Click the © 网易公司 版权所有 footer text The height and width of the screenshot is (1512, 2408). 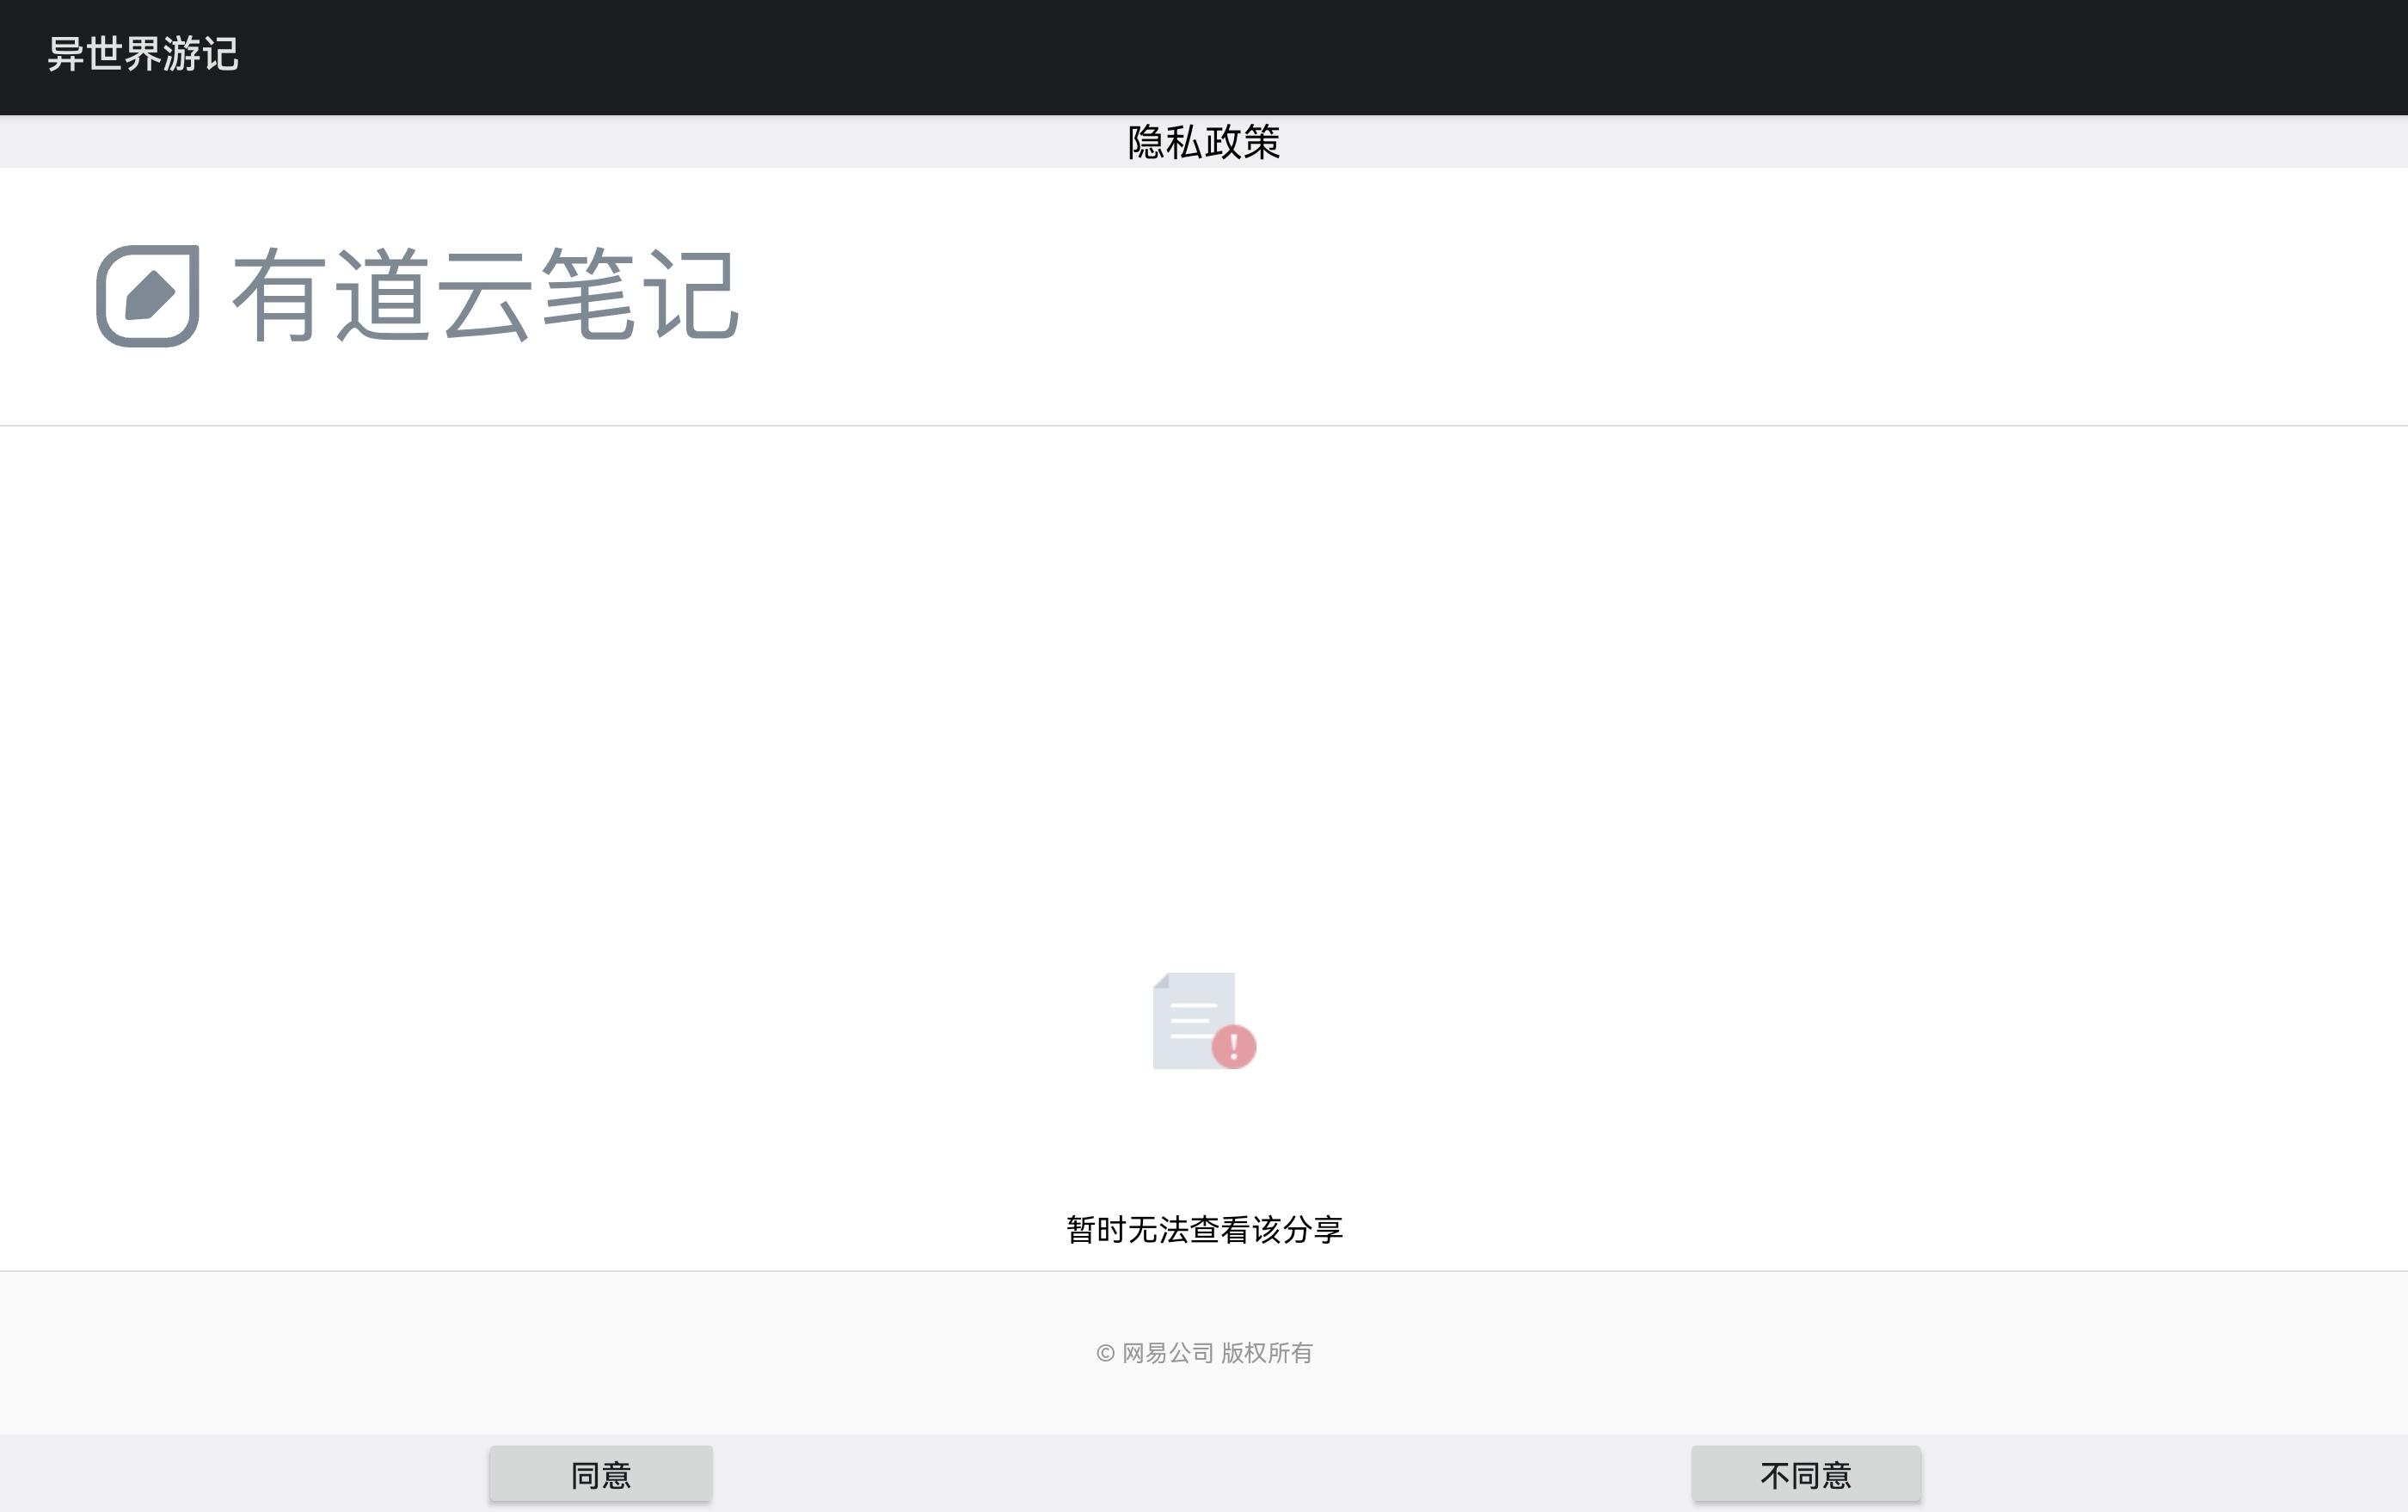(1204, 1353)
